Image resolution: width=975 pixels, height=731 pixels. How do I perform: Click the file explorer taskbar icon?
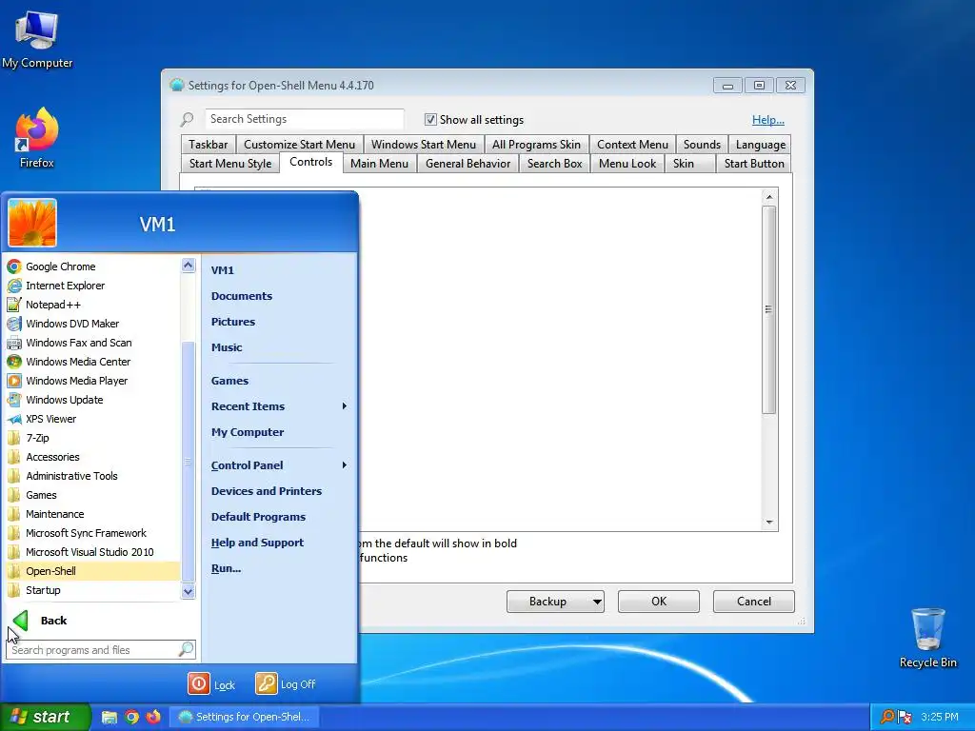(x=109, y=717)
